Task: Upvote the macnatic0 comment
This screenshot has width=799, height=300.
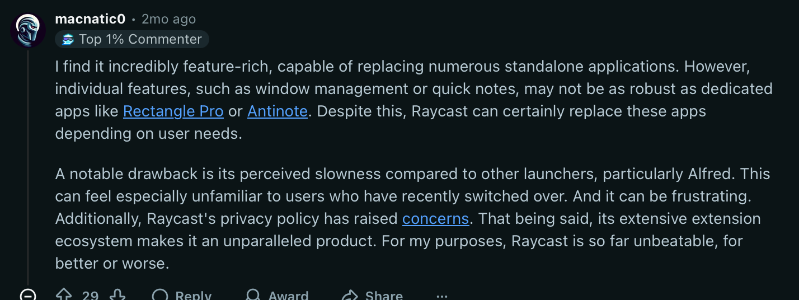Action: coord(63,295)
